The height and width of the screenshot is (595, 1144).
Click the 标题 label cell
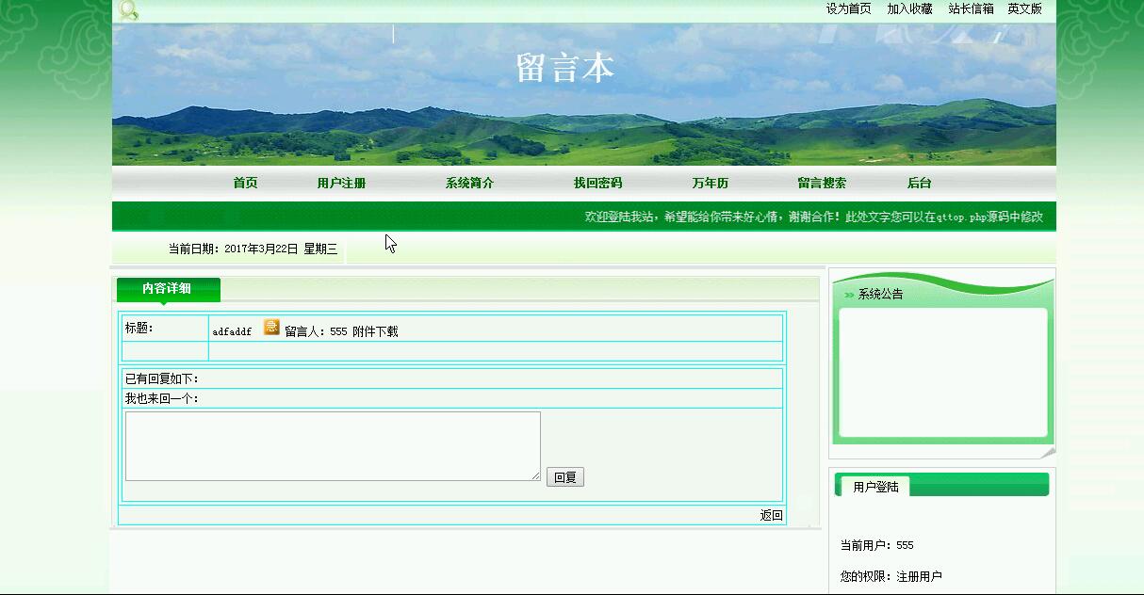pyautogui.click(x=165, y=328)
